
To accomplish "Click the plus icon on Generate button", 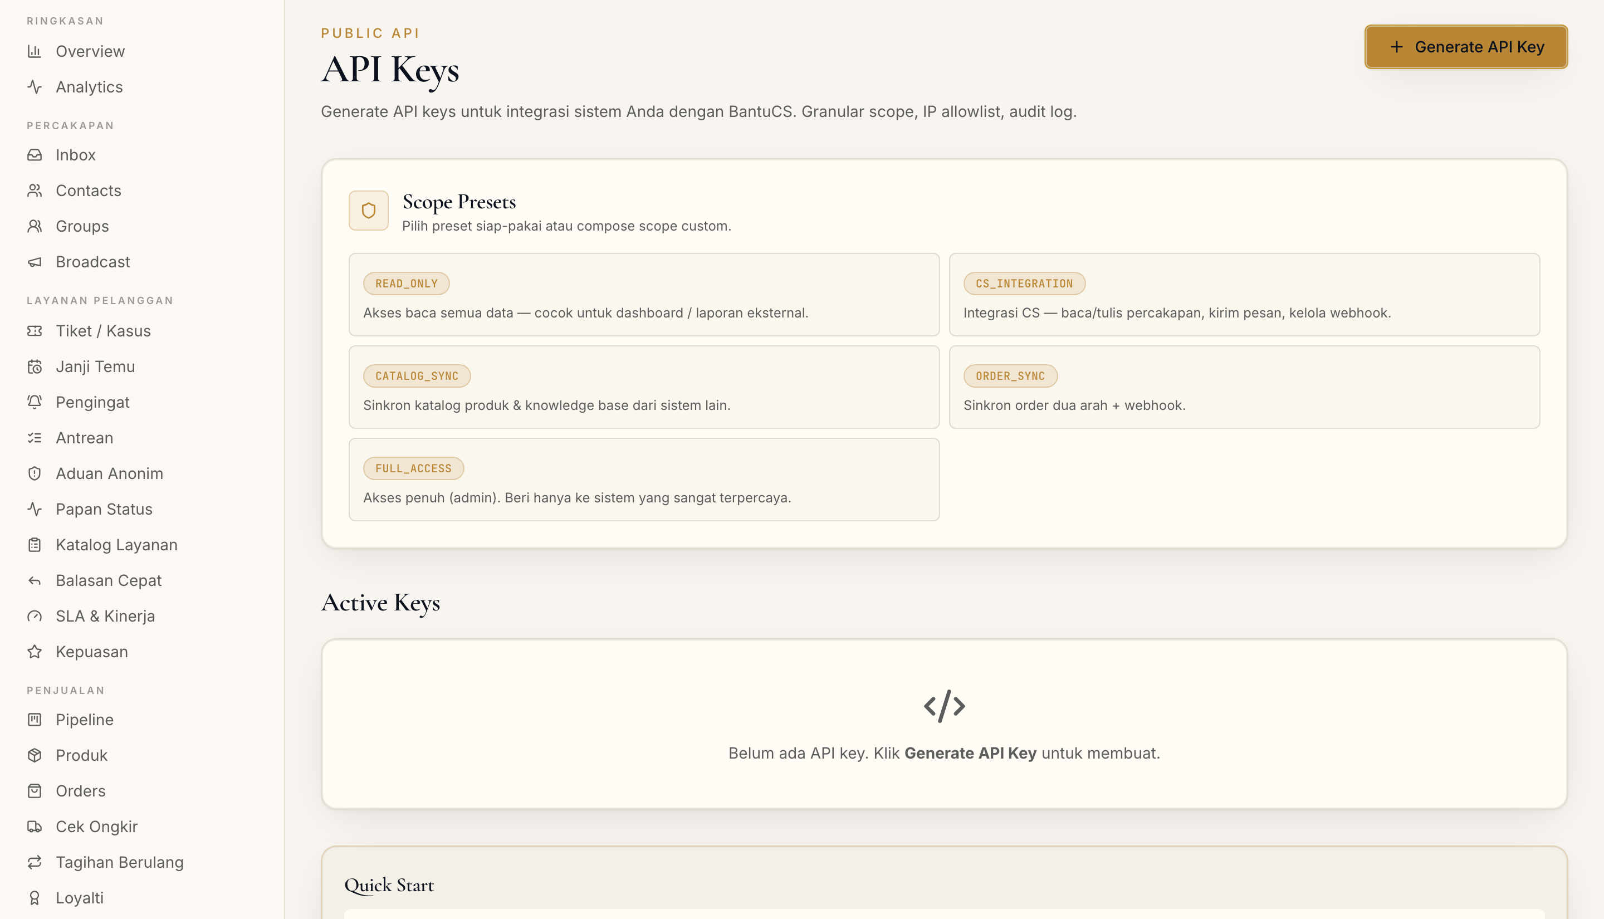I will [x=1396, y=47].
